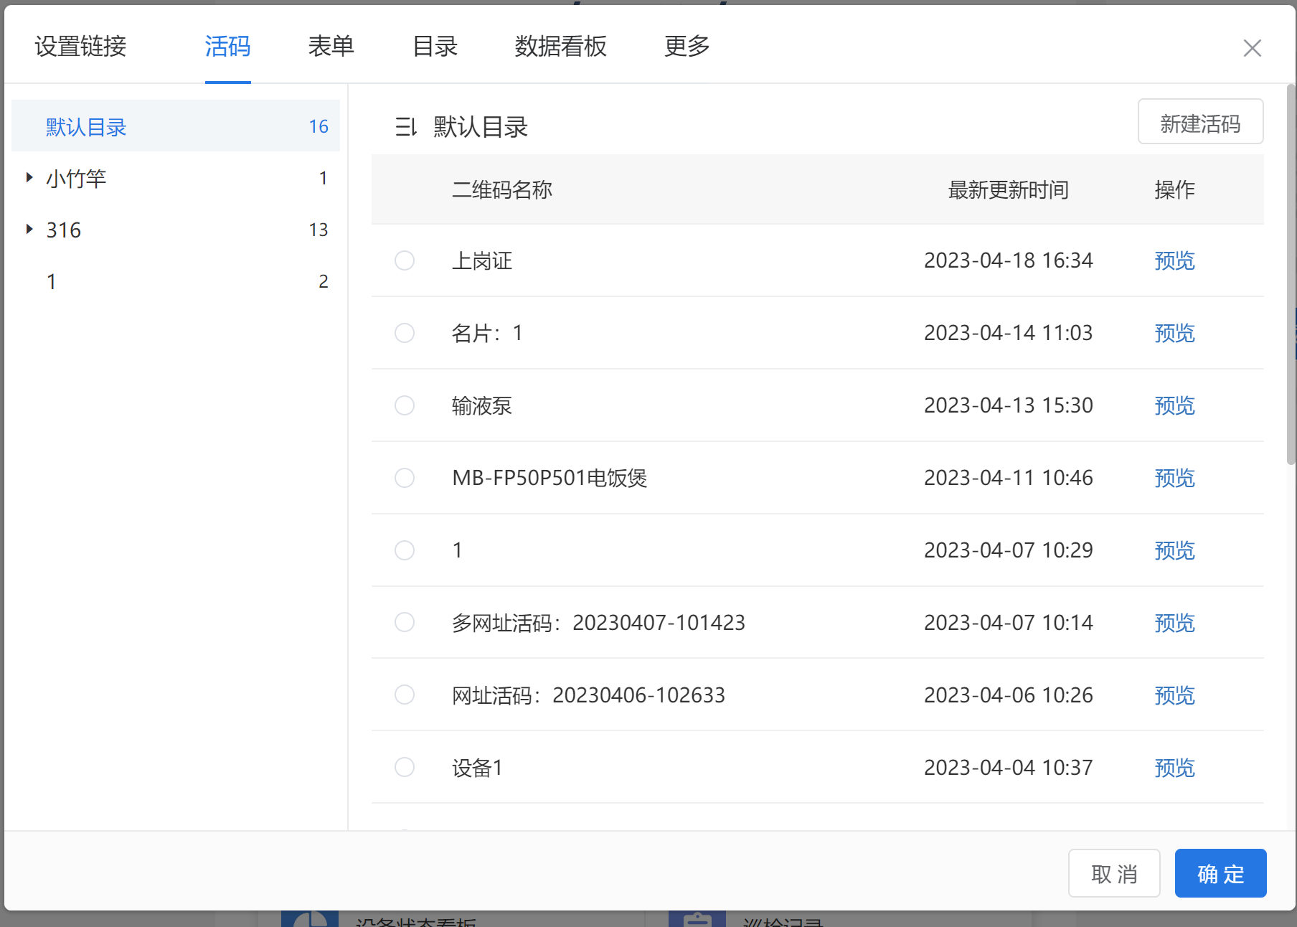Select the 默认目录 folder in sidebar
This screenshot has height=927, width=1297.
coord(86,127)
